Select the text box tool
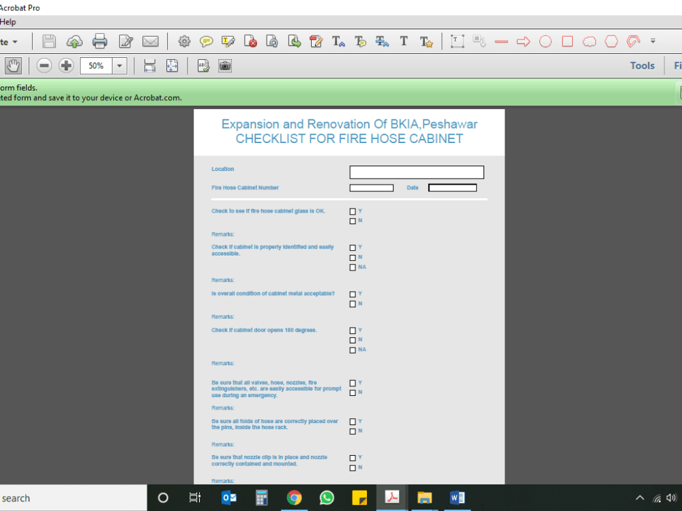 click(457, 42)
